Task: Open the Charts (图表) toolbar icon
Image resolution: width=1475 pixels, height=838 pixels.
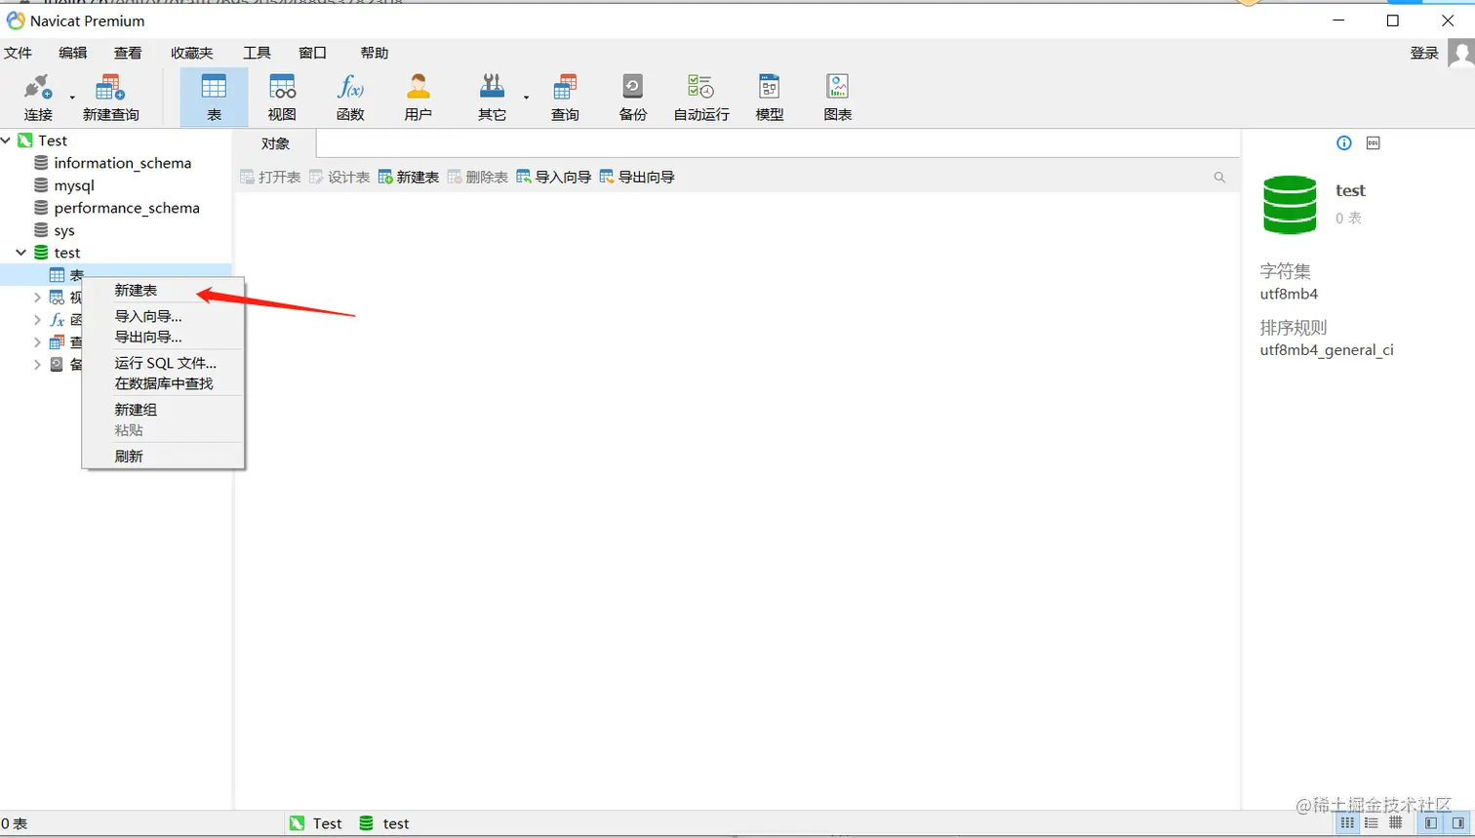Action: pyautogui.click(x=838, y=98)
